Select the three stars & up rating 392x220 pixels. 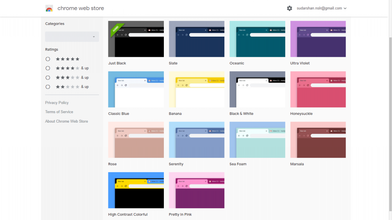[x=48, y=78]
